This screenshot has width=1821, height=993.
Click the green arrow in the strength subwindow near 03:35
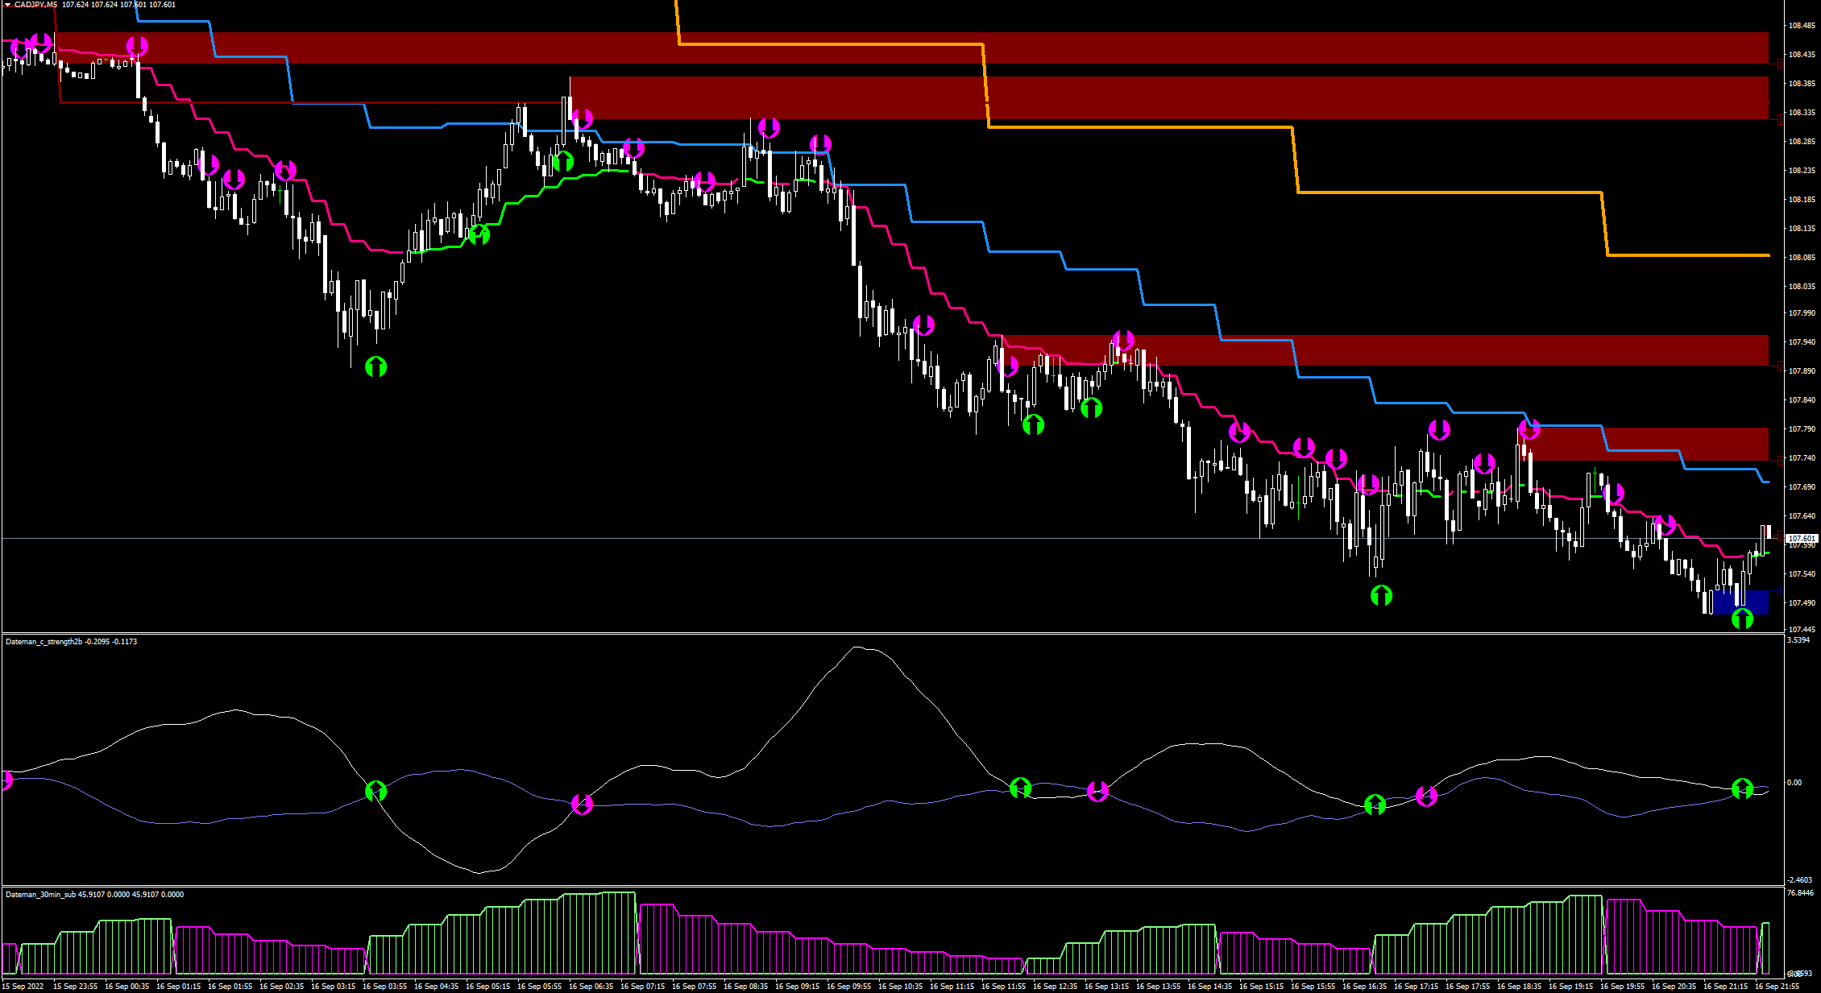point(375,792)
